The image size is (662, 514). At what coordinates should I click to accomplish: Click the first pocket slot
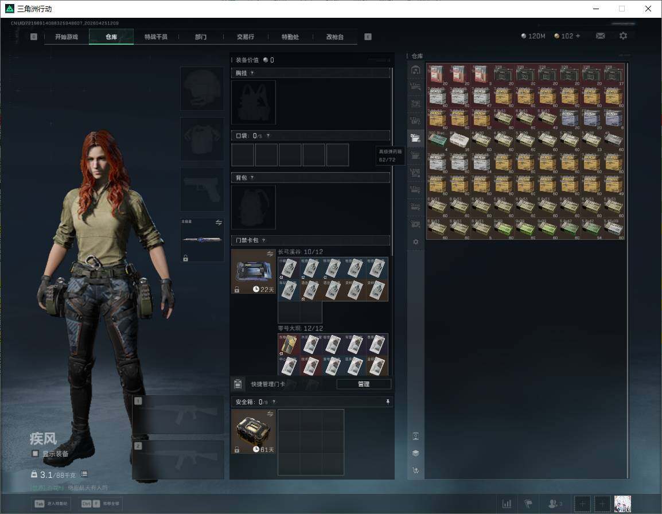[x=243, y=154]
